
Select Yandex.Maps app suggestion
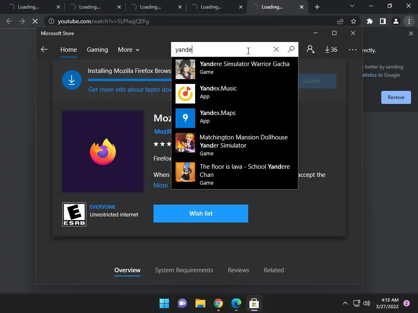[235, 118]
